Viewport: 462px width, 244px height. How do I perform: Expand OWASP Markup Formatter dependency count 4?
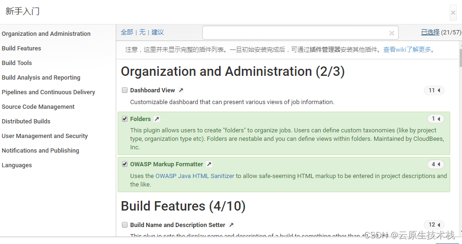436,164
